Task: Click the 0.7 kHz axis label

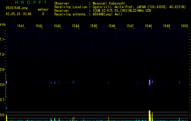Action: click(x=2, y=100)
